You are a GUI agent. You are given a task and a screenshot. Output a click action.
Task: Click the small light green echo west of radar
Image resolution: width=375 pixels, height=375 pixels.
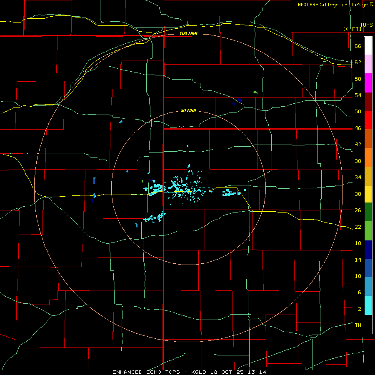point(142,181)
